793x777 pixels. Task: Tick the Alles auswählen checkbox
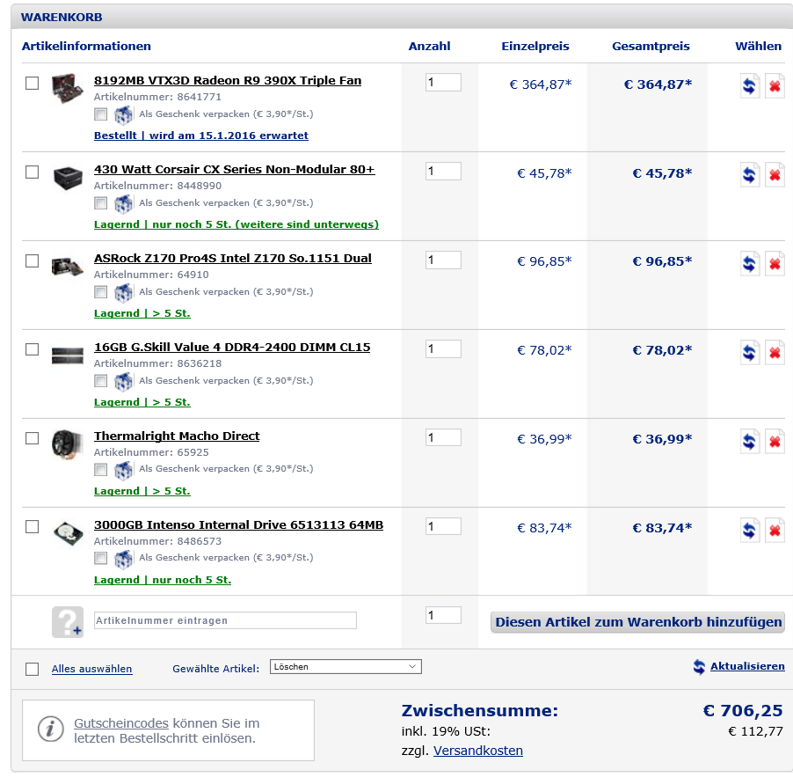coord(33,669)
